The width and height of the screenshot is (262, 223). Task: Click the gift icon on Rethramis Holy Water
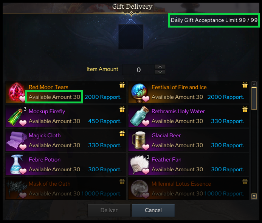click(245, 109)
